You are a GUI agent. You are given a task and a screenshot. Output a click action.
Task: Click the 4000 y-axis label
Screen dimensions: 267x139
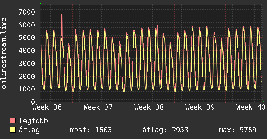pos(27,51)
